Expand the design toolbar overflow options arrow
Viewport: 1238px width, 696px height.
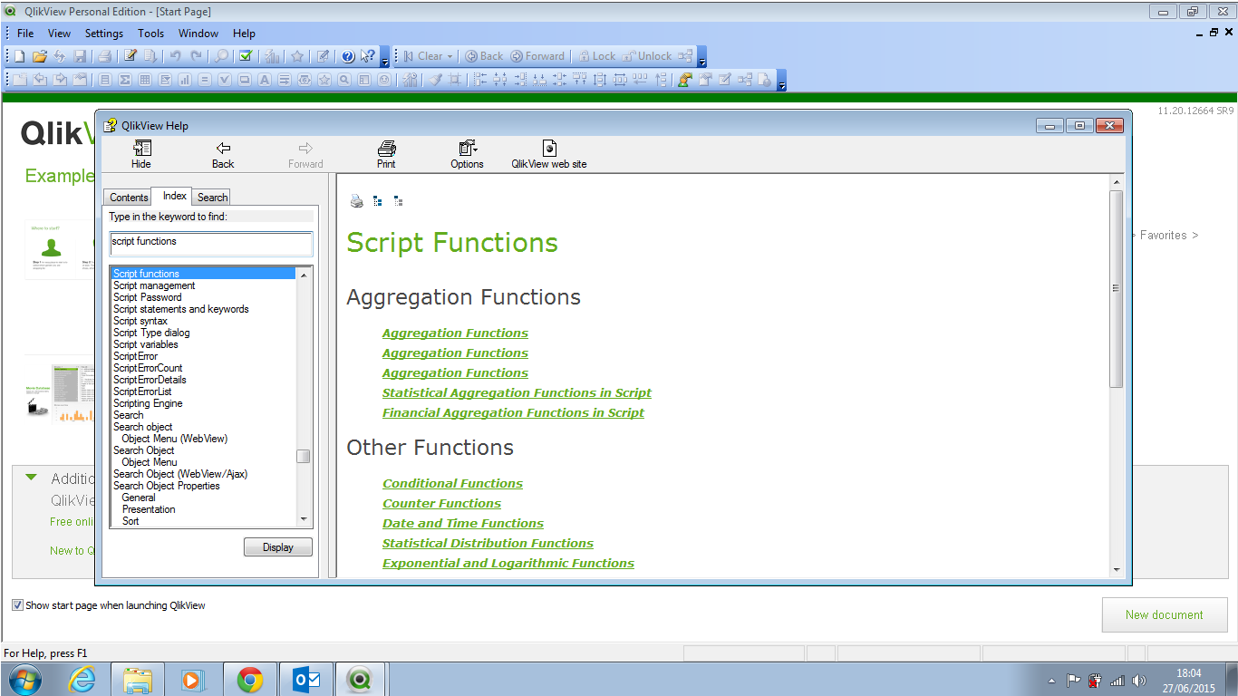tap(781, 85)
